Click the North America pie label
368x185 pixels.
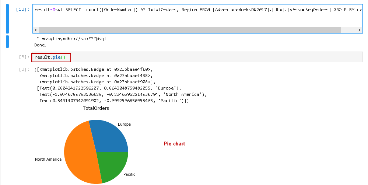pyautogui.click(x=48, y=159)
